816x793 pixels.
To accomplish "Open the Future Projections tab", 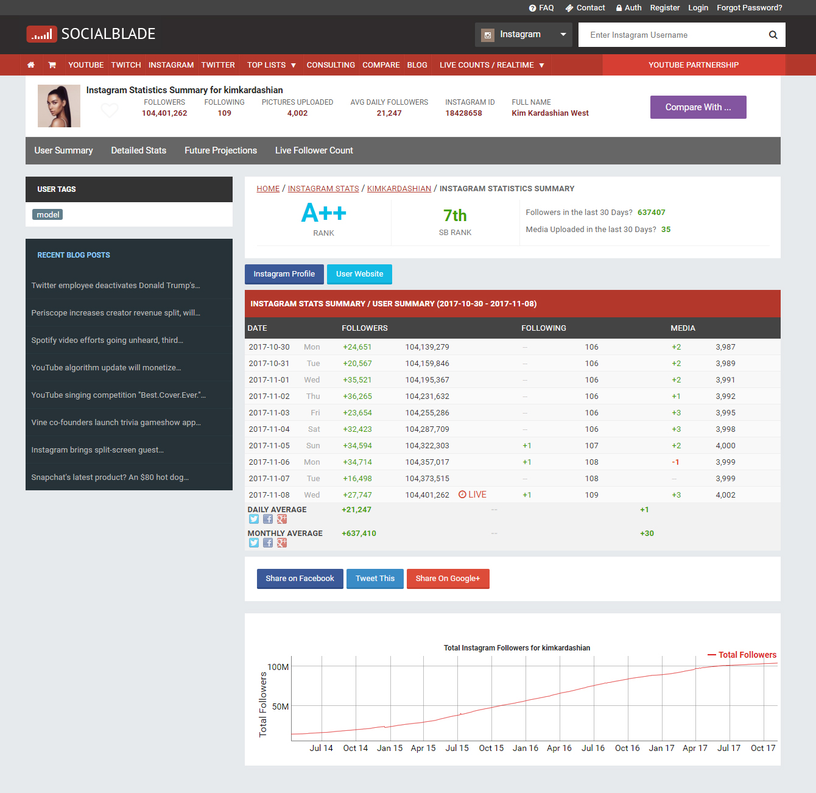I will tap(220, 150).
